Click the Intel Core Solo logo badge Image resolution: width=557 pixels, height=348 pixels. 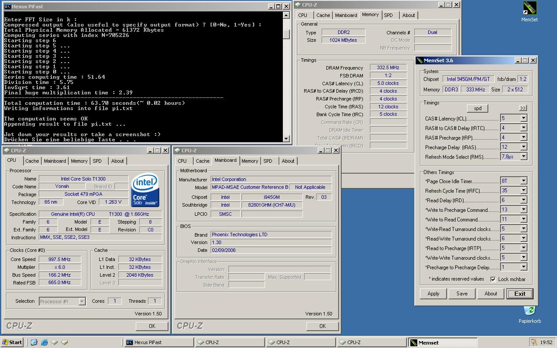[x=145, y=191]
